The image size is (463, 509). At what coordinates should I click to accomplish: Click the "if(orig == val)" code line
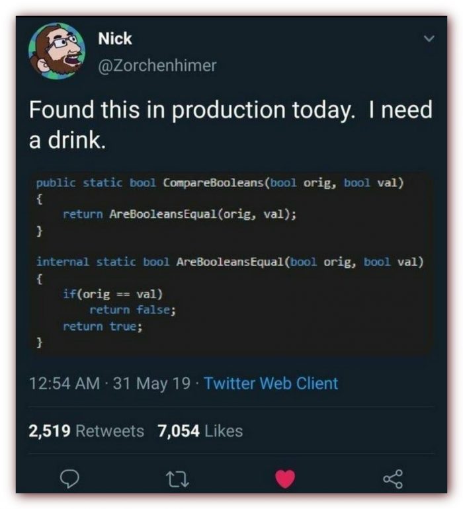pos(112,294)
